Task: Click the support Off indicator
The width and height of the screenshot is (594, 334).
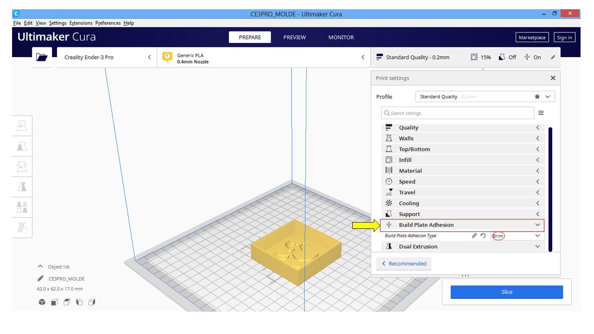Action: [507, 57]
